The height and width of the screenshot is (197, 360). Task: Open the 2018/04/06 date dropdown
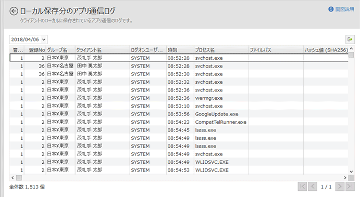(x=28, y=40)
